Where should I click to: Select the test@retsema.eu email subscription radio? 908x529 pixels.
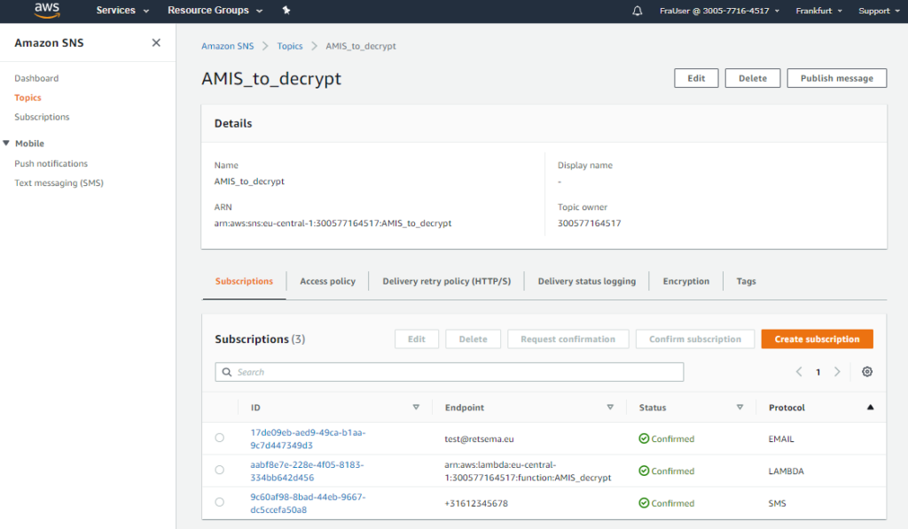click(220, 439)
